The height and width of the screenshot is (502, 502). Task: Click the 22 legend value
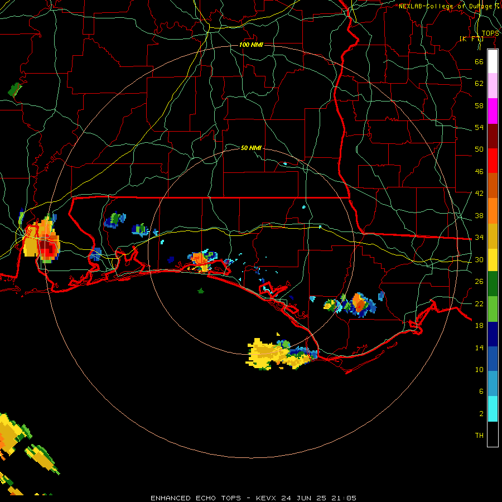point(479,303)
